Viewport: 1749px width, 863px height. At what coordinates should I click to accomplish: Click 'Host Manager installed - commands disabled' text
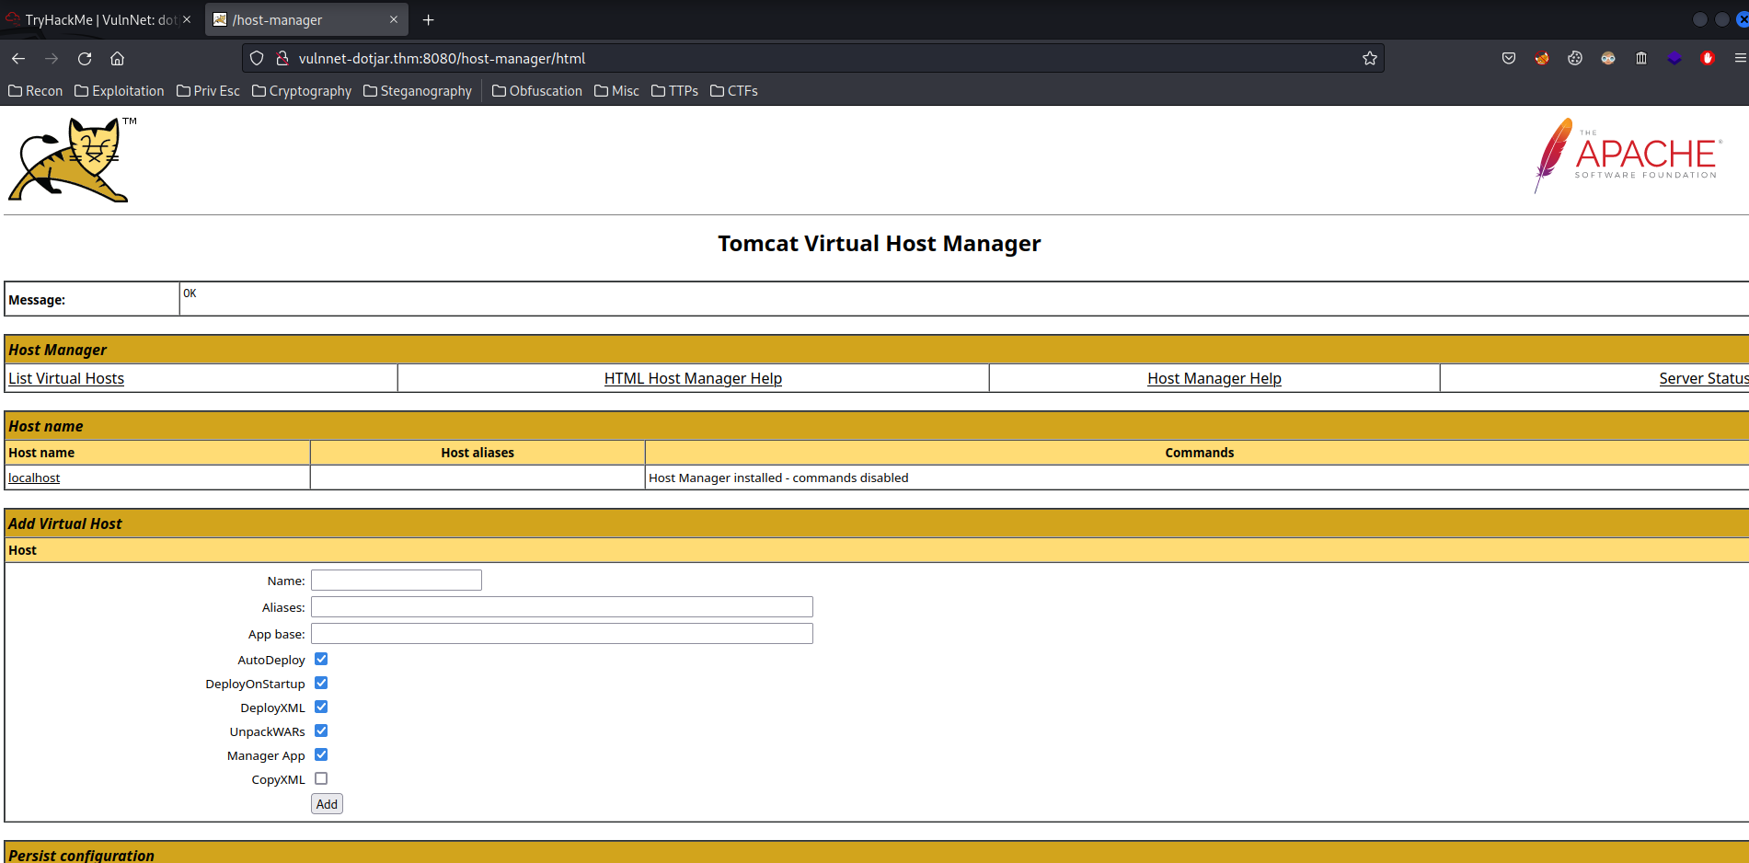(778, 478)
